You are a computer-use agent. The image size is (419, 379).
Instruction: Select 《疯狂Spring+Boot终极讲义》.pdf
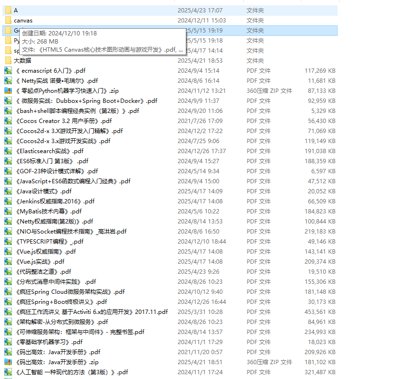point(61,302)
